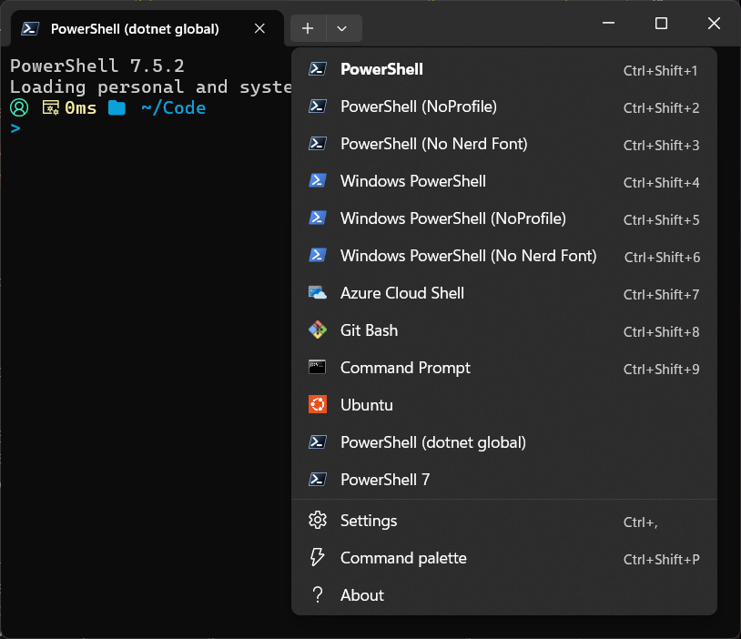Open PowerShell (NoProfile) profile
741x639 pixels.
pyautogui.click(x=503, y=106)
